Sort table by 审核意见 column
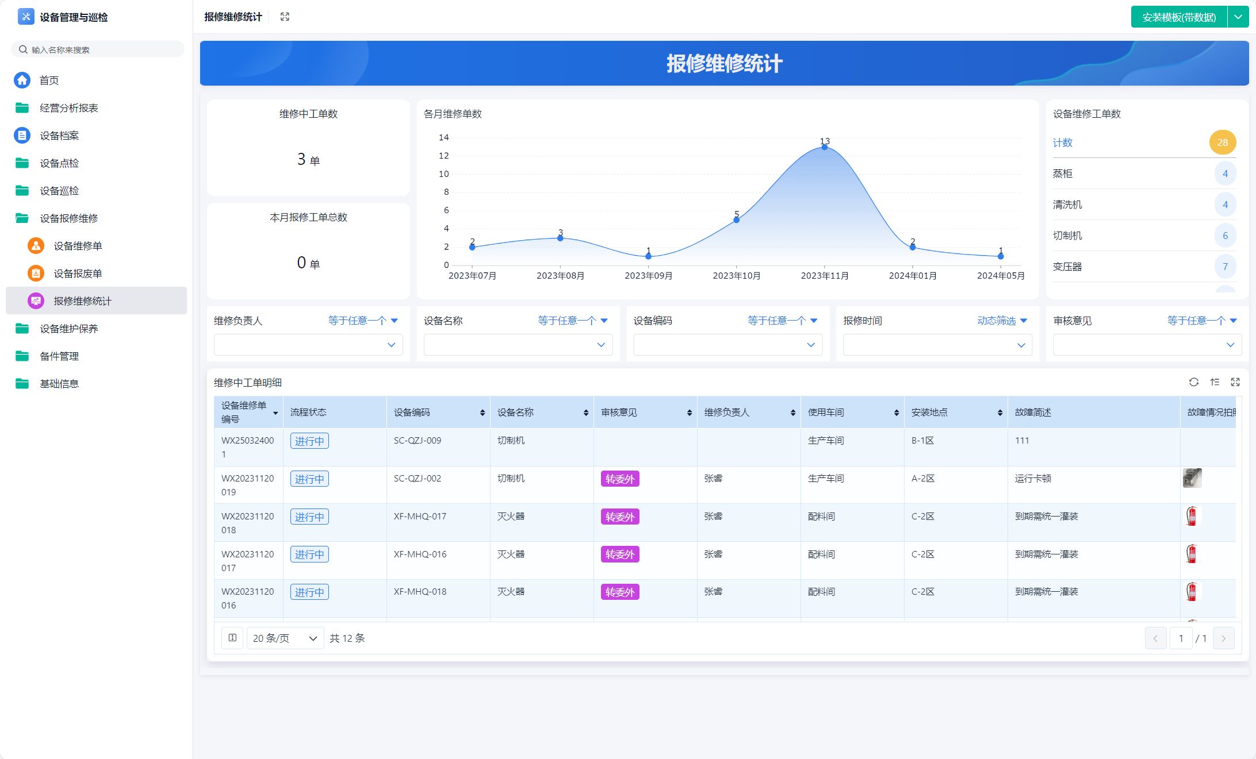 coord(689,413)
